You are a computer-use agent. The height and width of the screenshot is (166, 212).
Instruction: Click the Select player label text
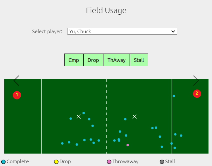(x=47, y=32)
